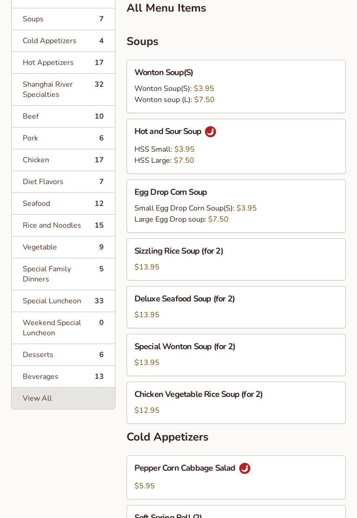The width and height of the screenshot is (357, 518).
Task: Go to Special Luncheon category
Action: pos(63,301)
